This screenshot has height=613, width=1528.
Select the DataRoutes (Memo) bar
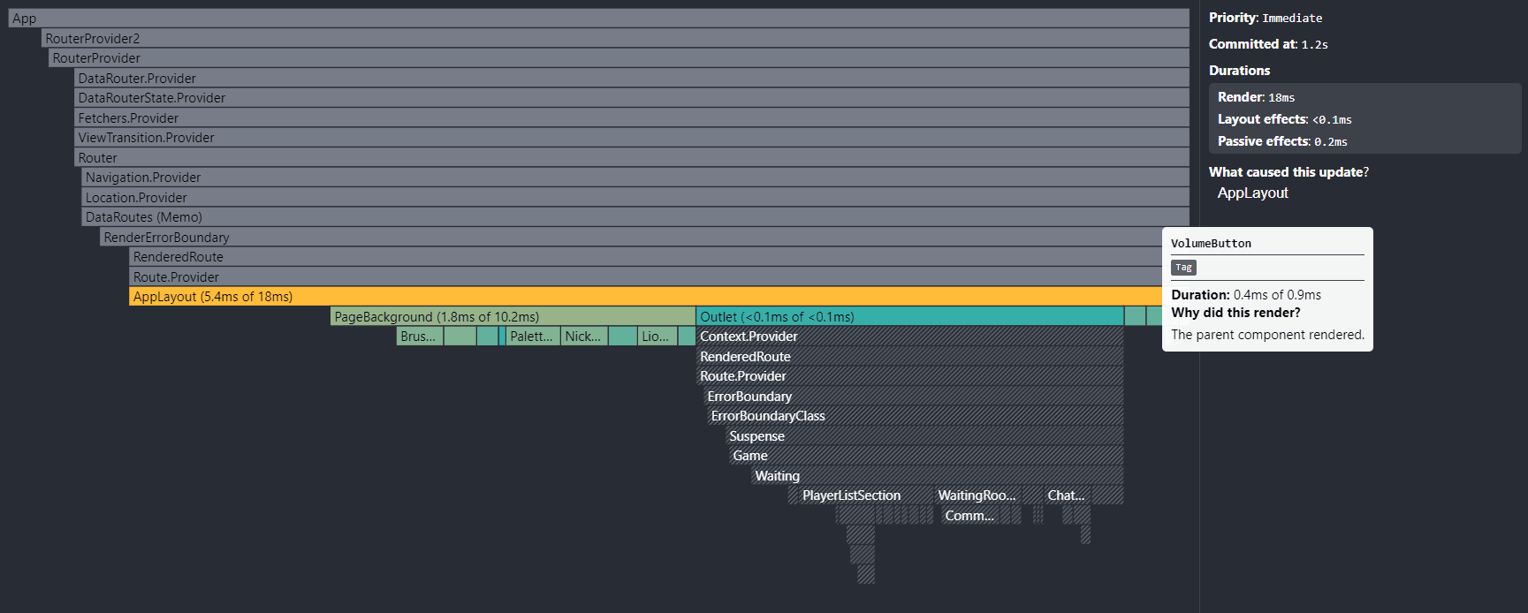pos(635,217)
